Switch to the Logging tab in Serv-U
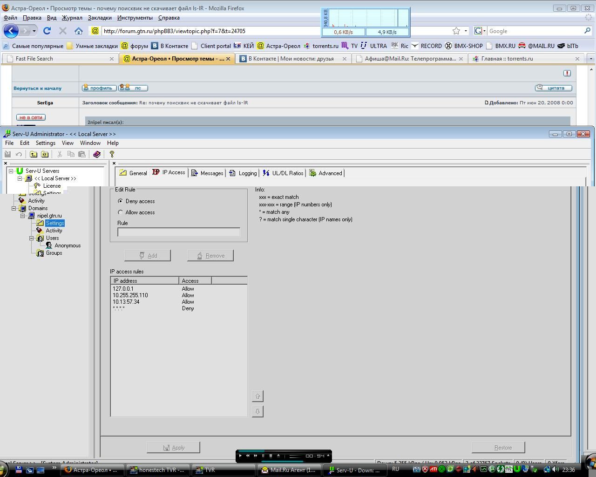This screenshot has width=596, height=477. point(243,173)
